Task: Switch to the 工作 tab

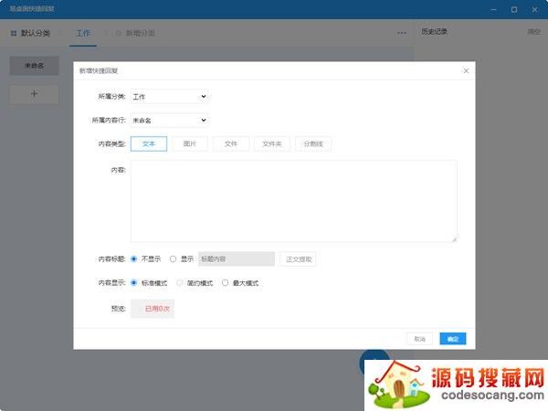Action: pyautogui.click(x=83, y=33)
